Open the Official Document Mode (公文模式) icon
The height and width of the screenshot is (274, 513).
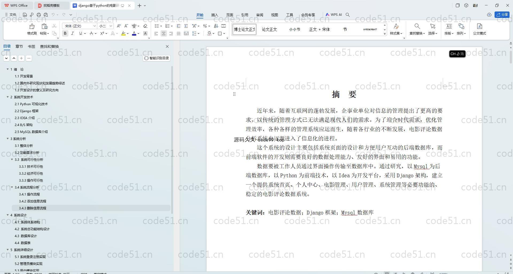pyautogui.click(x=479, y=26)
